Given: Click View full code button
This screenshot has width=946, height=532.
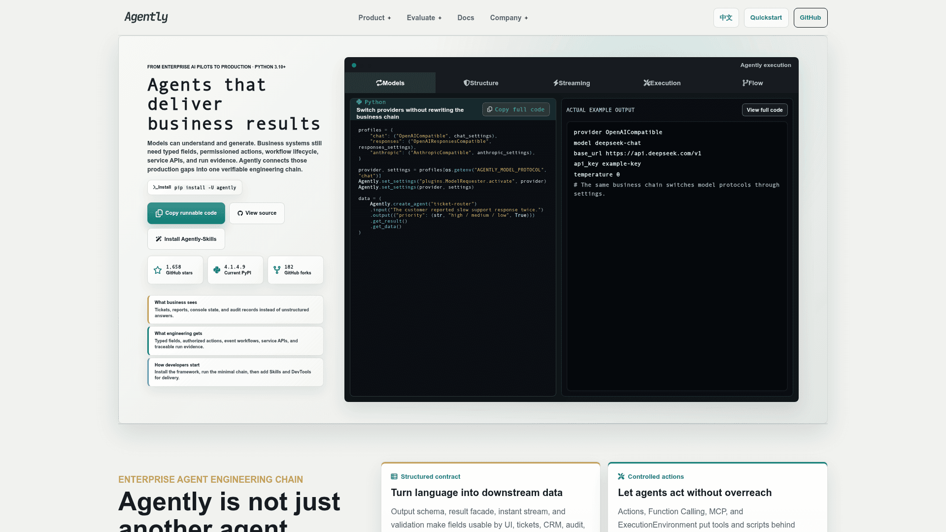Looking at the screenshot, I should click(765, 110).
